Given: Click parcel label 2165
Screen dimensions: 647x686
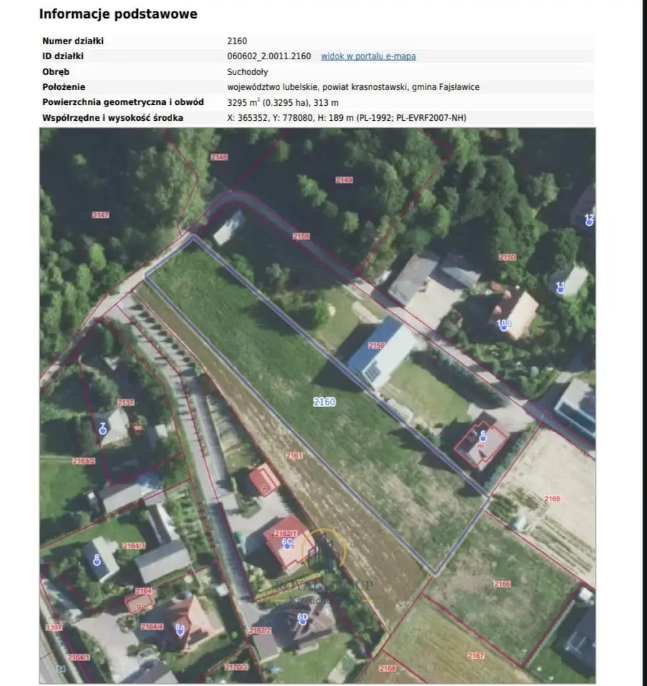Looking at the screenshot, I should pyautogui.click(x=552, y=499).
